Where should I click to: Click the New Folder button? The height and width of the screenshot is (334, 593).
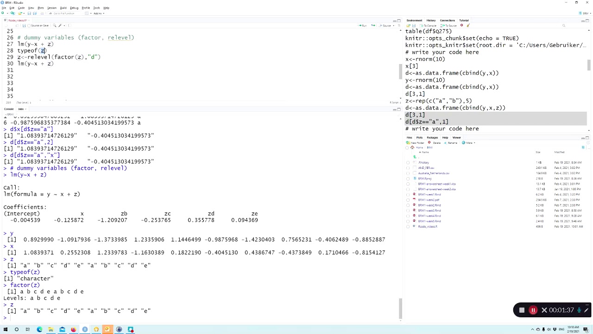click(x=415, y=143)
